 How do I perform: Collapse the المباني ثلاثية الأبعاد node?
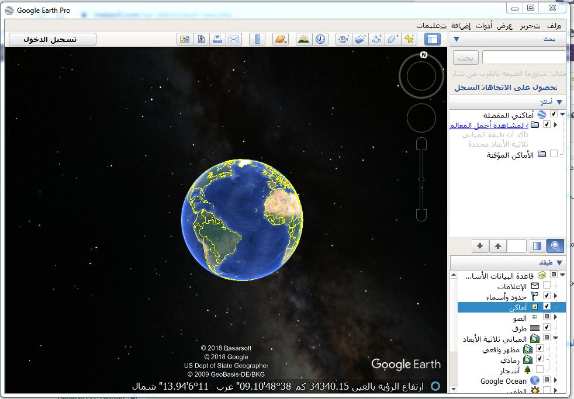click(555, 338)
